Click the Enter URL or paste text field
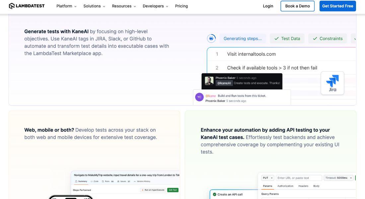 (299, 178)
